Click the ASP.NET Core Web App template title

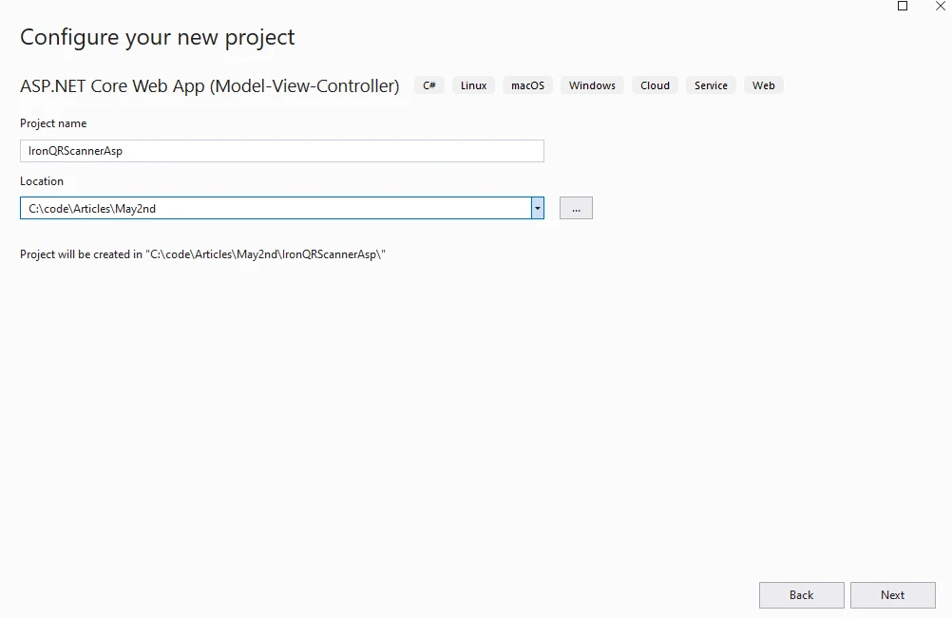209,85
